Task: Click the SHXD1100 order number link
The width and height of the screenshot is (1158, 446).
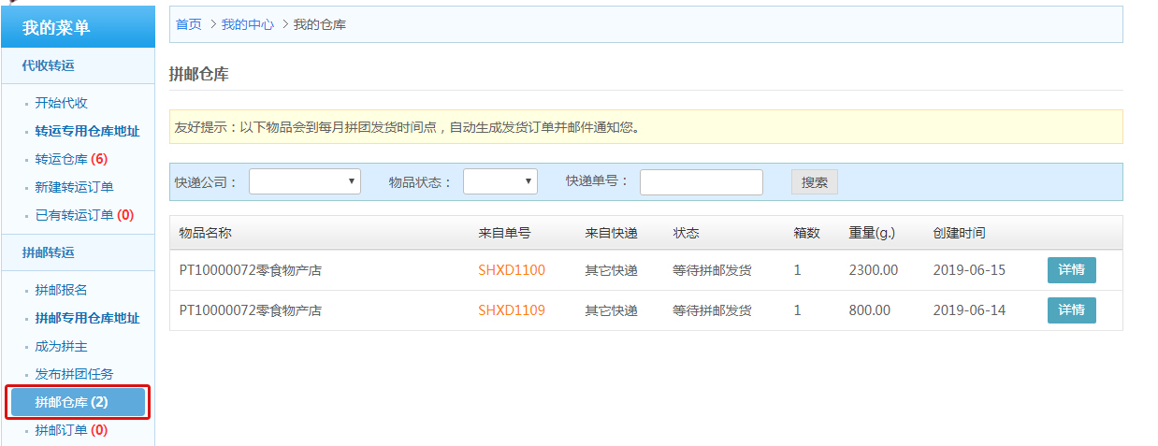Action: click(x=511, y=270)
